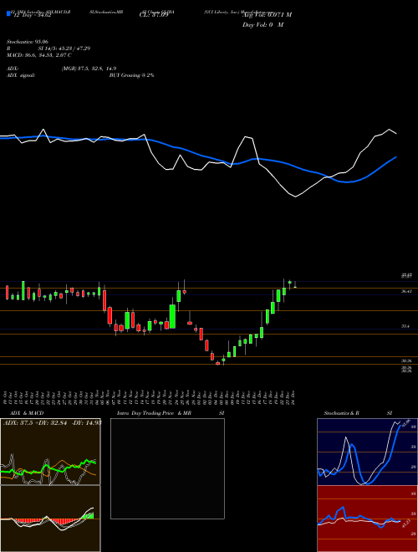The image size is (418, 552).
Task: Click the empty intraday trading price box
Action: 167,468
